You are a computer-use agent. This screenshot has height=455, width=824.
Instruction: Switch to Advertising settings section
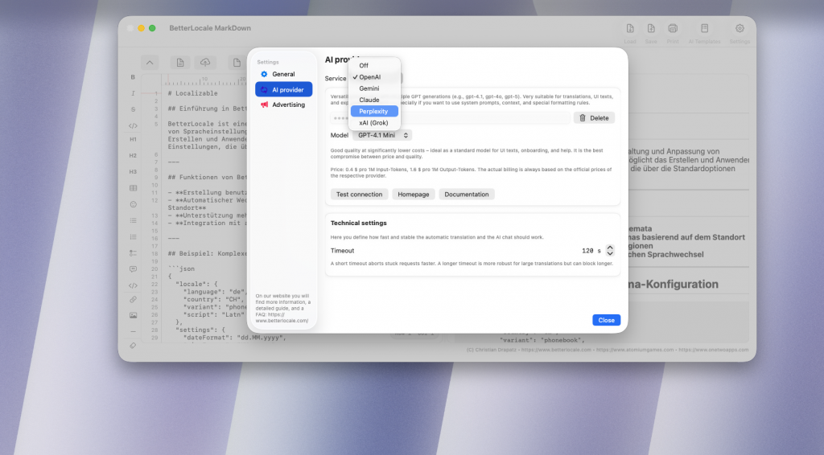288,105
